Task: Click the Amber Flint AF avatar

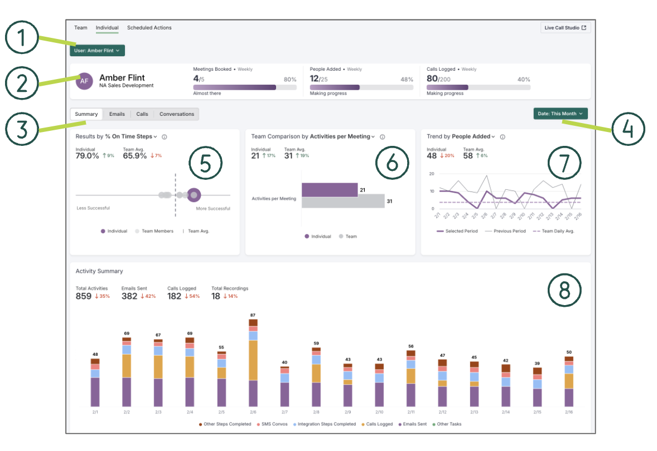Action: [x=84, y=81]
